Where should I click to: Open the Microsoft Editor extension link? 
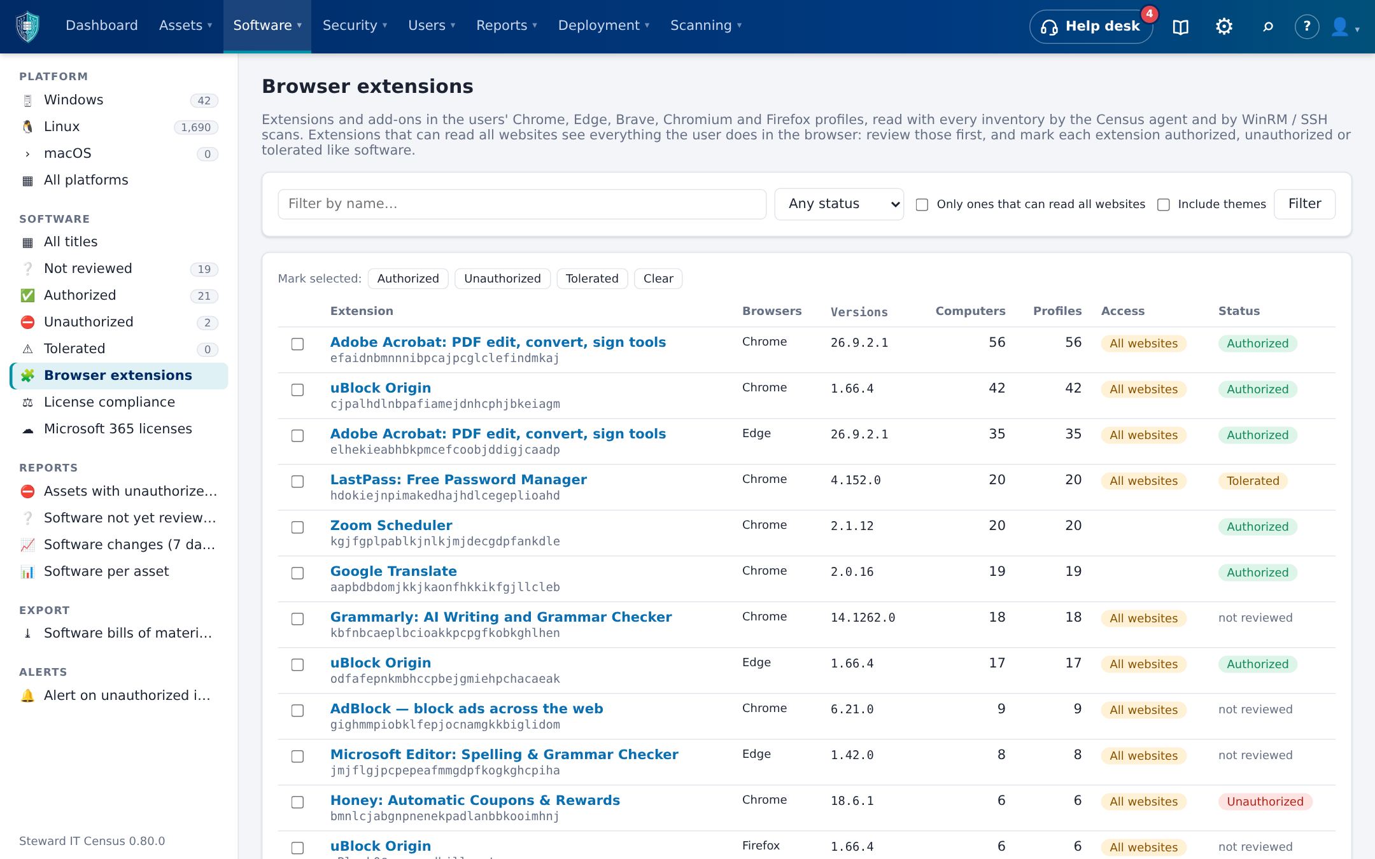coord(504,755)
